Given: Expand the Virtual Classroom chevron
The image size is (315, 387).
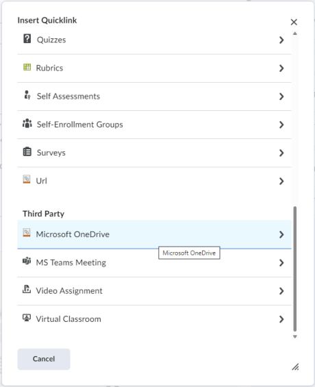Looking at the screenshot, I should pyautogui.click(x=281, y=319).
